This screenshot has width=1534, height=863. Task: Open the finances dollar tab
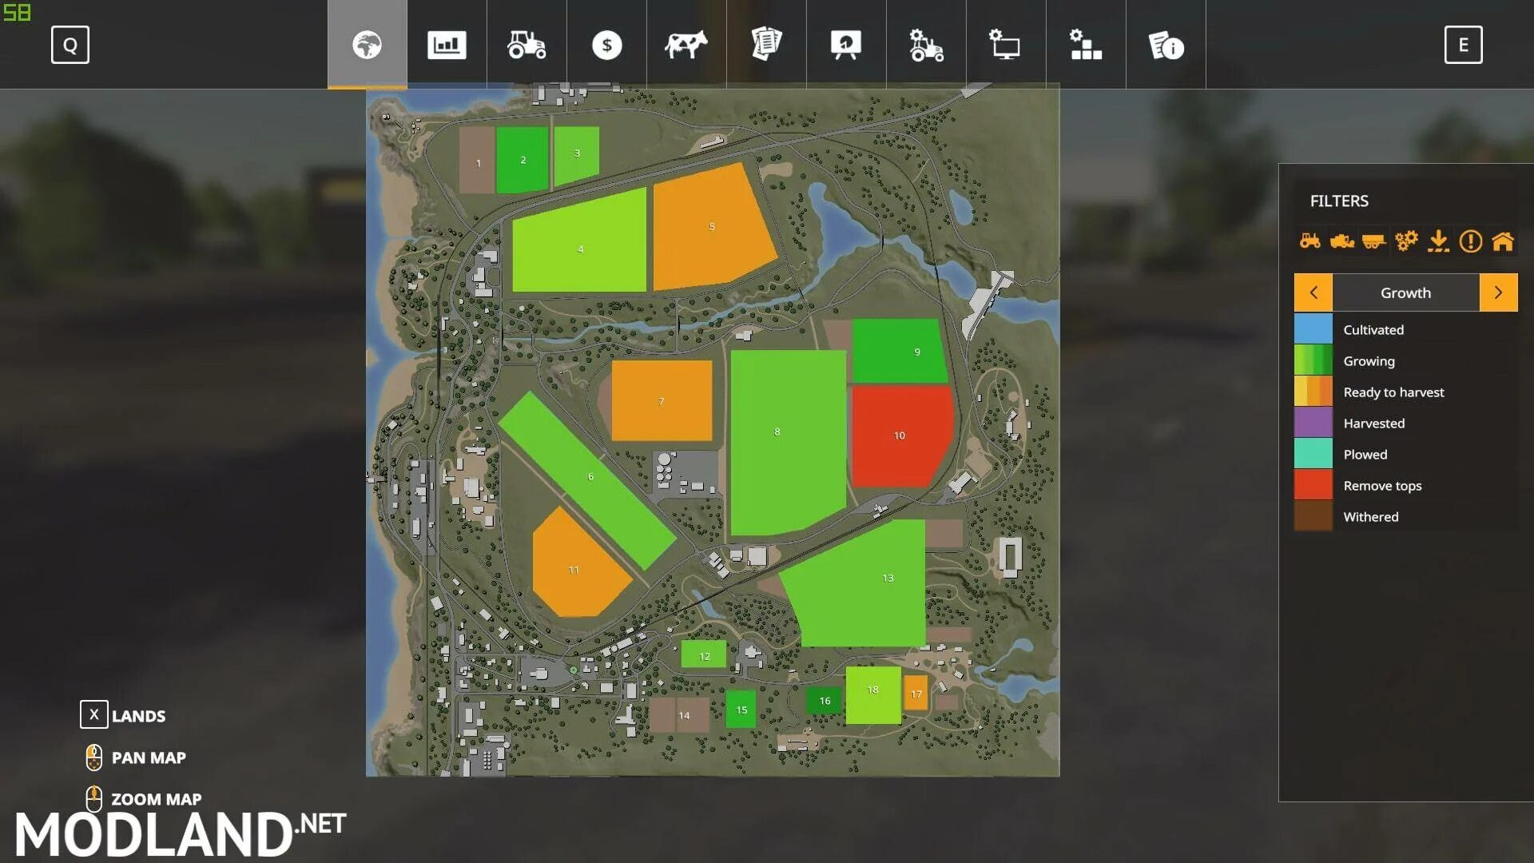coord(606,45)
